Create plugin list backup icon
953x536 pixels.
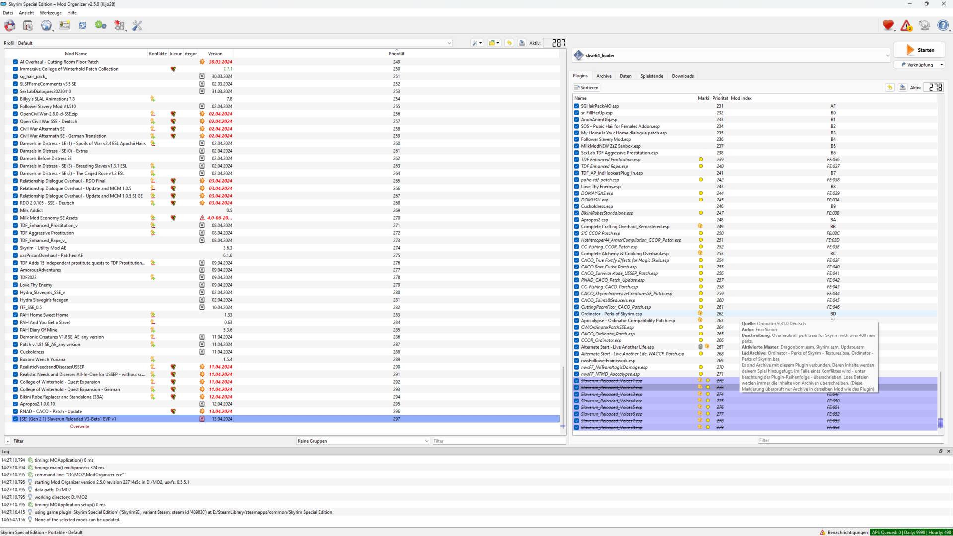pos(902,88)
